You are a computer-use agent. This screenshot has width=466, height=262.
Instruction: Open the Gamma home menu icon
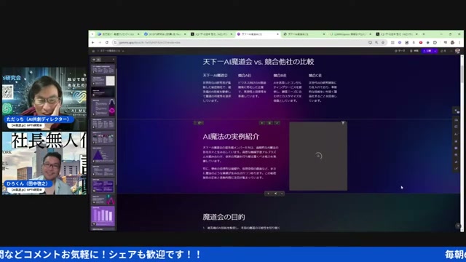click(x=93, y=51)
